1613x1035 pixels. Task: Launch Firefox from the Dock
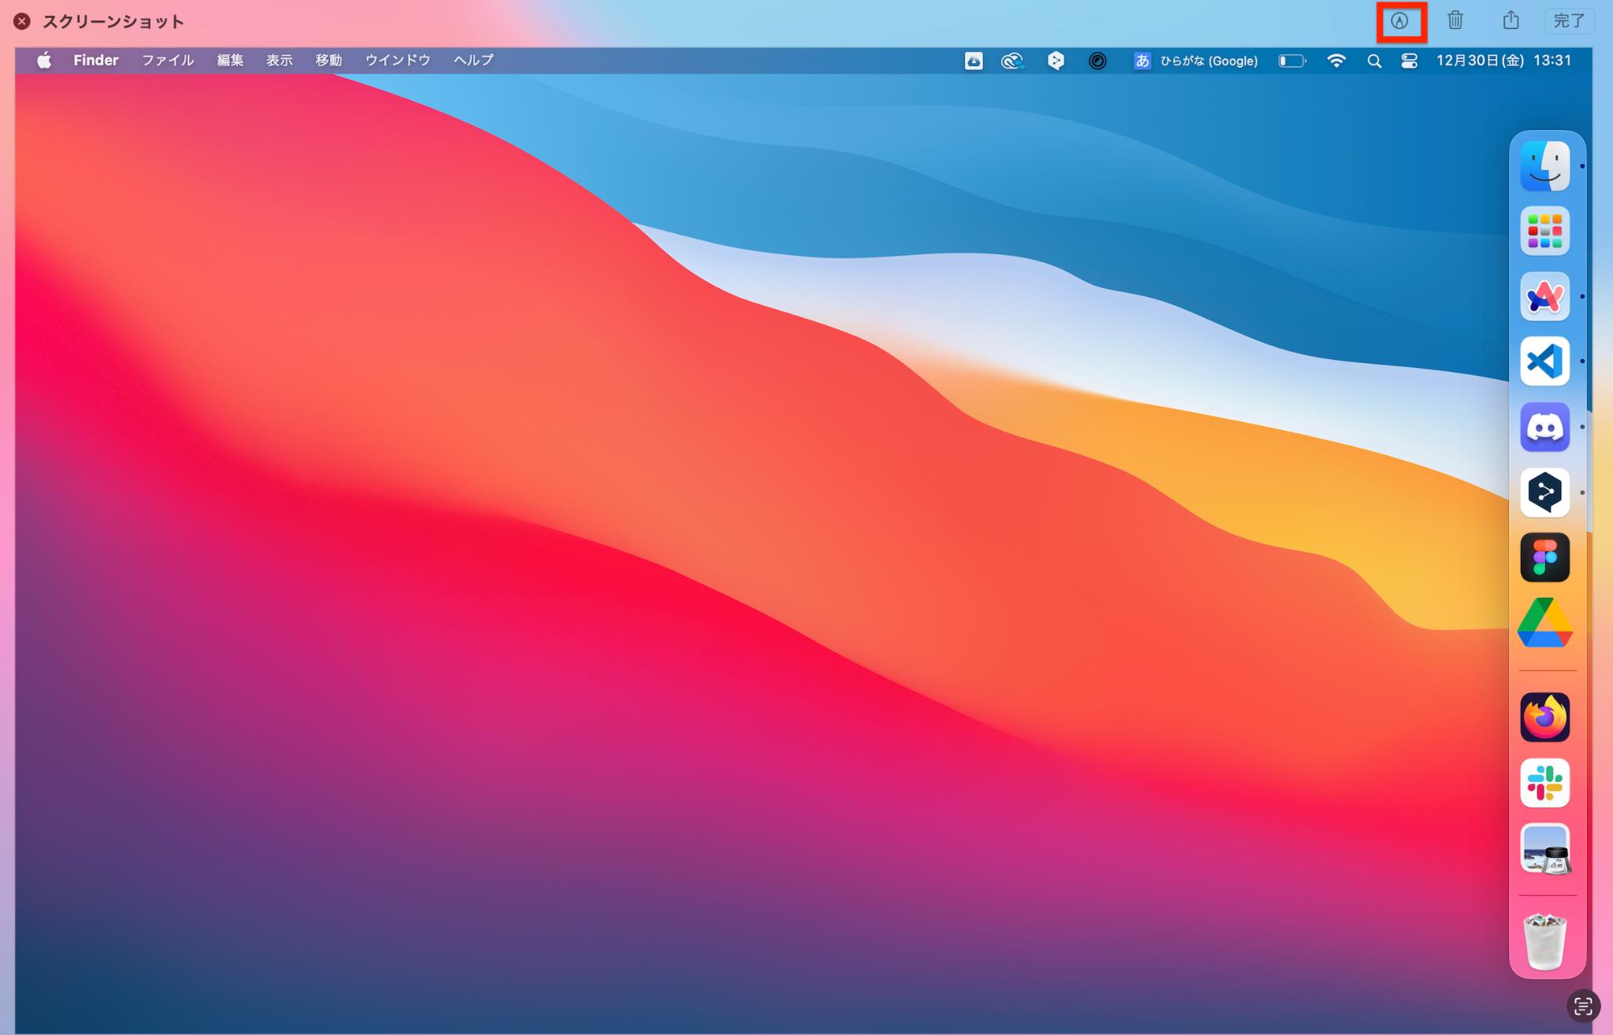pos(1544,718)
